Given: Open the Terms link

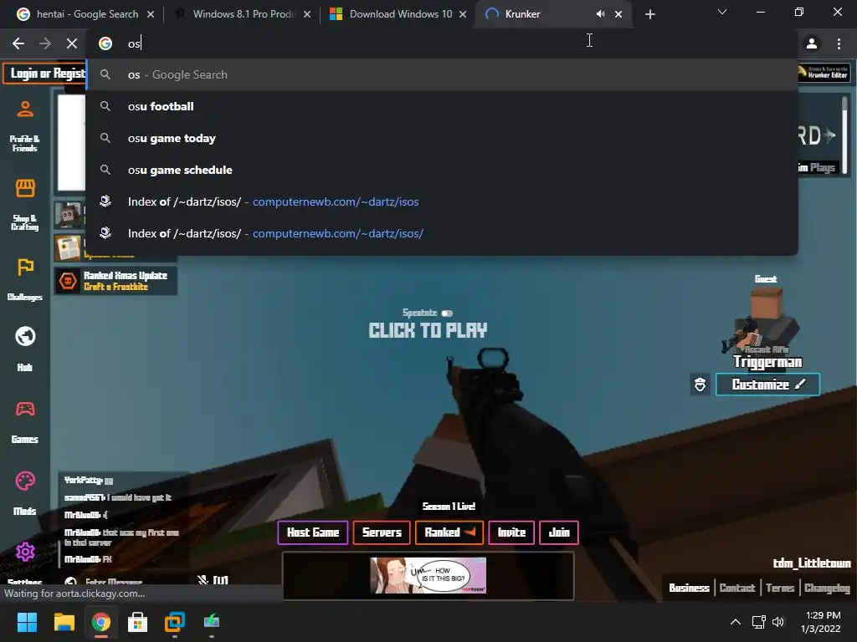Looking at the screenshot, I should [780, 588].
